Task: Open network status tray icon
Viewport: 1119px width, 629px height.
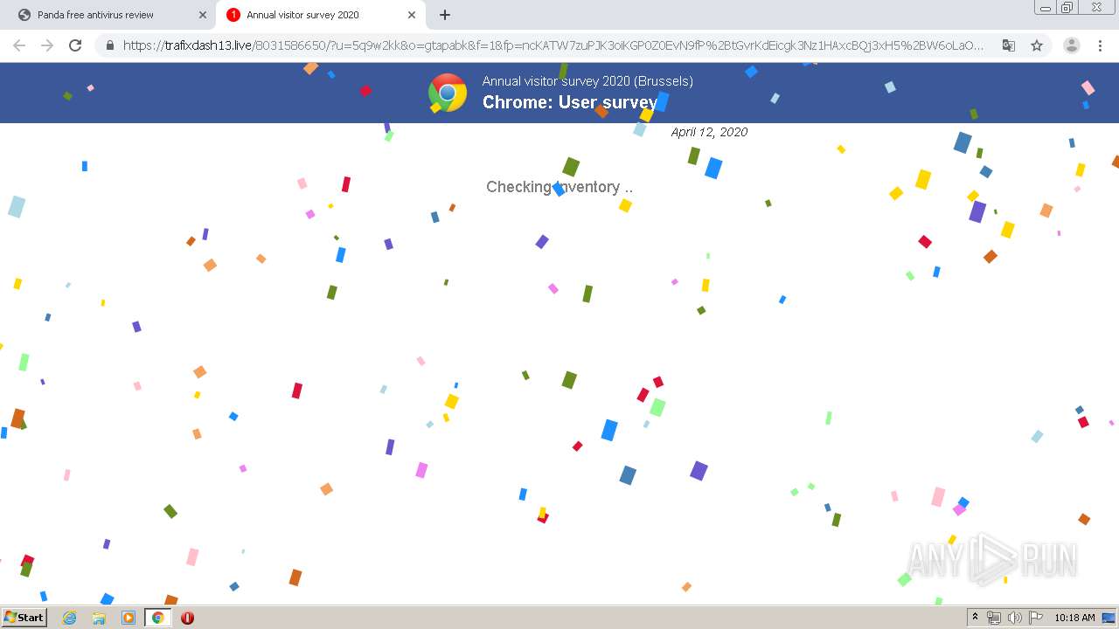Action: point(994,618)
